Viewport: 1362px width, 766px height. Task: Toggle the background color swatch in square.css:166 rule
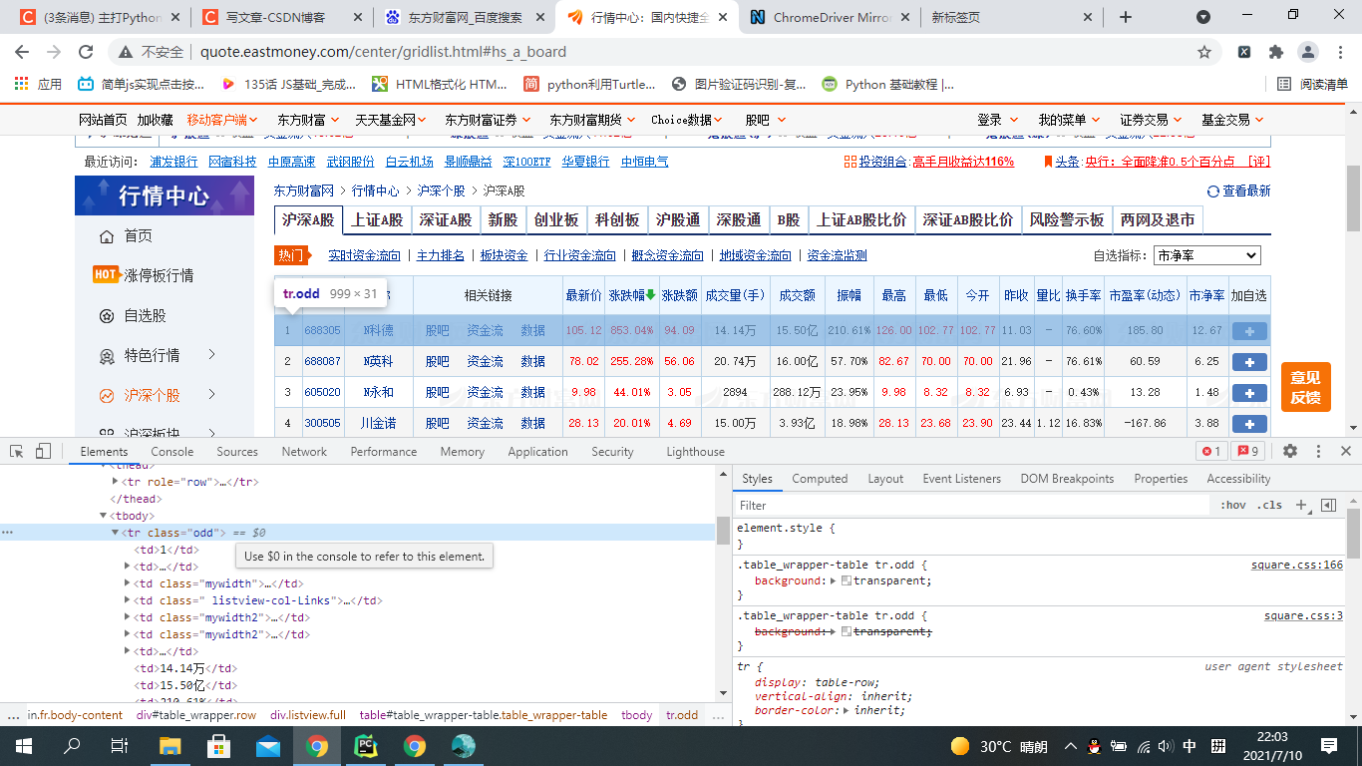[x=847, y=580]
